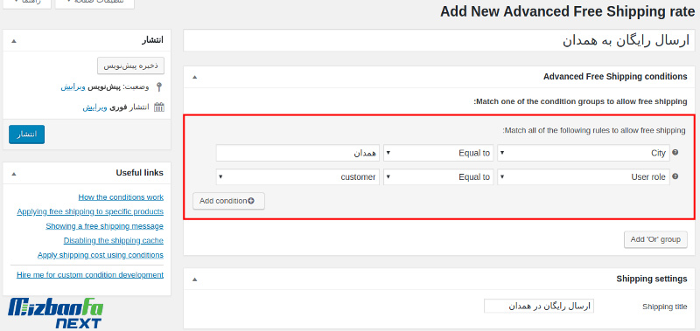Collapse the انتشار publish box
This screenshot has height=331, width=700.
(14, 41)
